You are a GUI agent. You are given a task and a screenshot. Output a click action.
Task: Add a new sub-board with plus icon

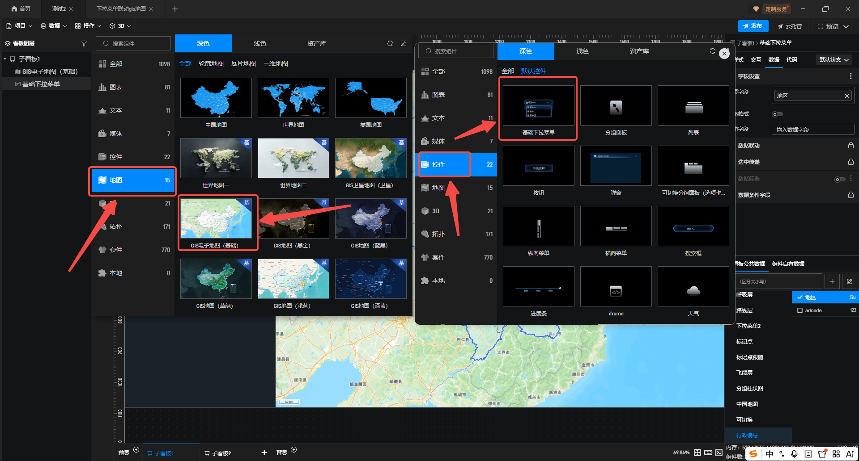[x=264, y=453]
